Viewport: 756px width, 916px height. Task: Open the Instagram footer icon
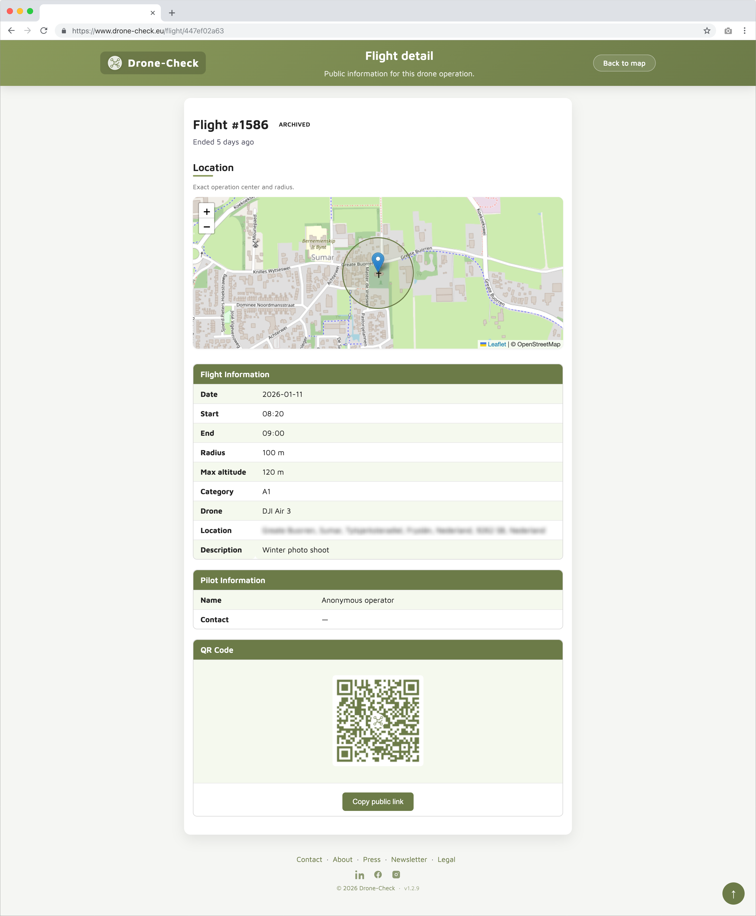click(x=396, y=875)
